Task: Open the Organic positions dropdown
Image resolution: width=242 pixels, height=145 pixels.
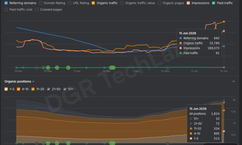Action: pos(19,81)
